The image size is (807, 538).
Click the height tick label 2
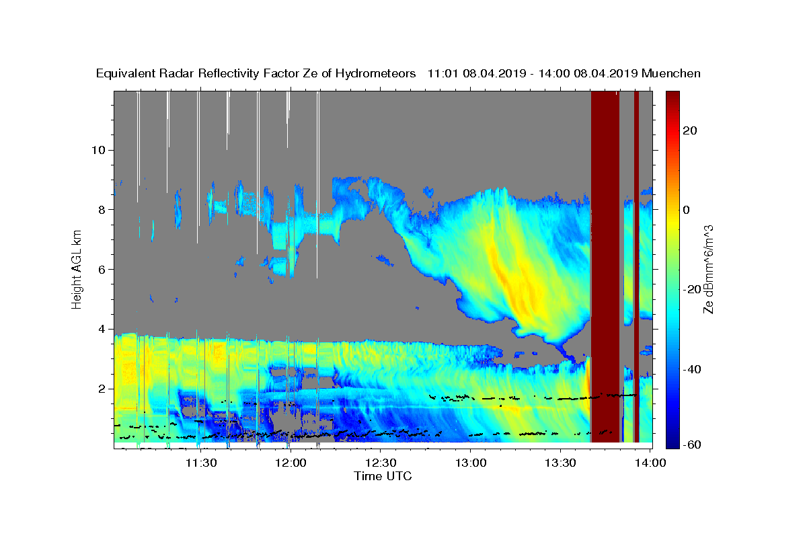(x=102, y=389)
